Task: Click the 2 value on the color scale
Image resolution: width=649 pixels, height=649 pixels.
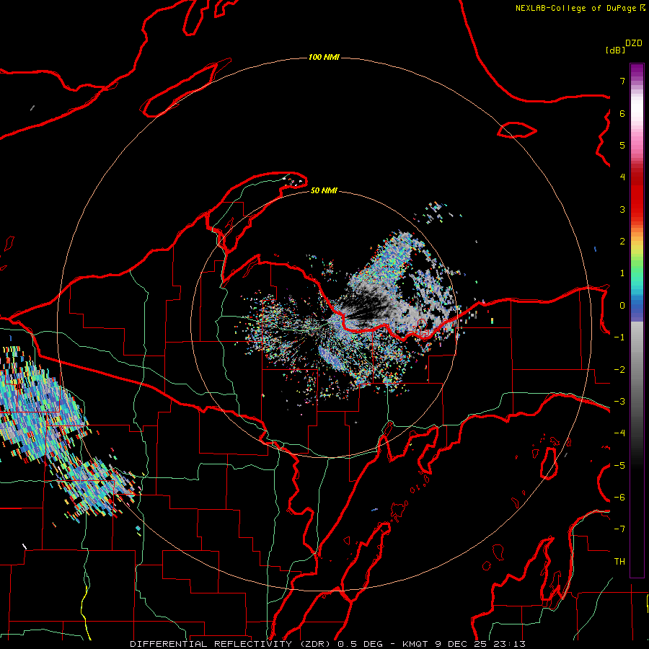Action: (622, 242)
